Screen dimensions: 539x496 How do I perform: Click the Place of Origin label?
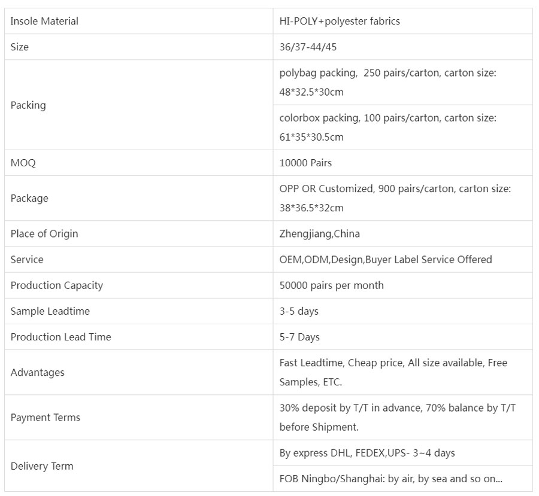(x=44, y=234)
